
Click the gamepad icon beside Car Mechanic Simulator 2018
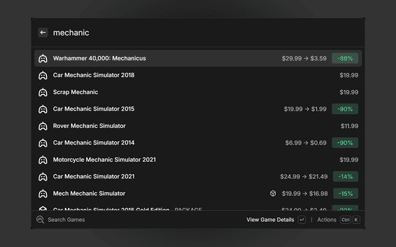(x=43, y=75)
